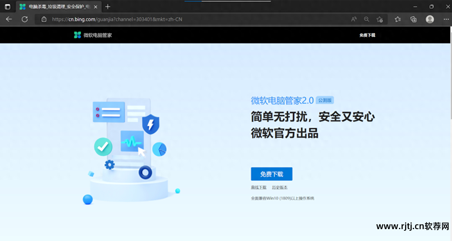Open Browser Essentials from the toolbar icon
The height and width of the screenshot is (241, 452).
tap(413, 19)
